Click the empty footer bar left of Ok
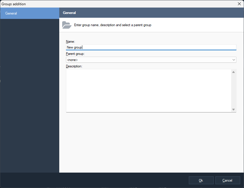This screenshot has width=244, height=188. 93,180
